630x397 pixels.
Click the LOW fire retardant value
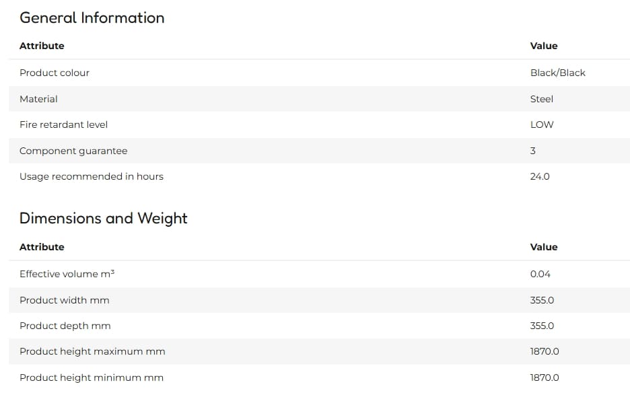(542, 124)
